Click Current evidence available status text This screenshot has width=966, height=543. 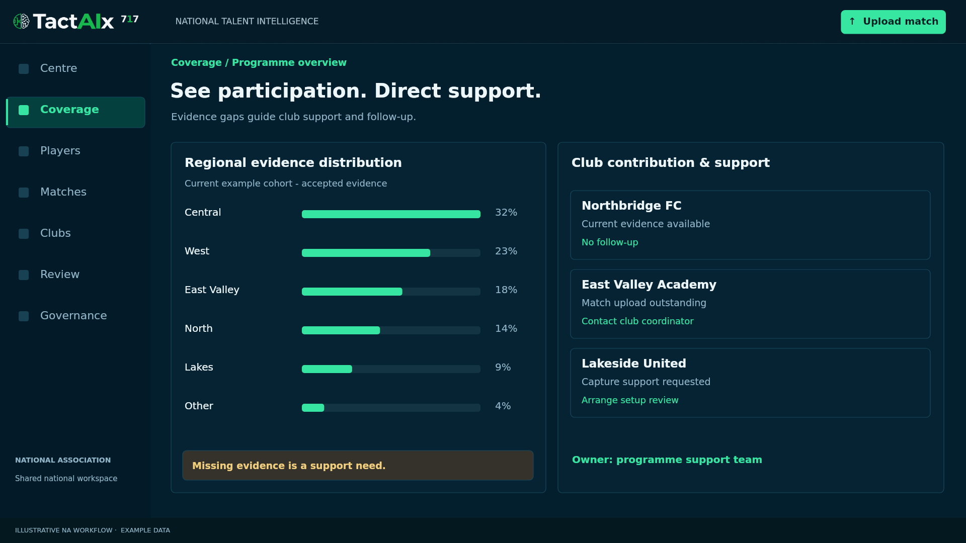(x=646, y=224)
